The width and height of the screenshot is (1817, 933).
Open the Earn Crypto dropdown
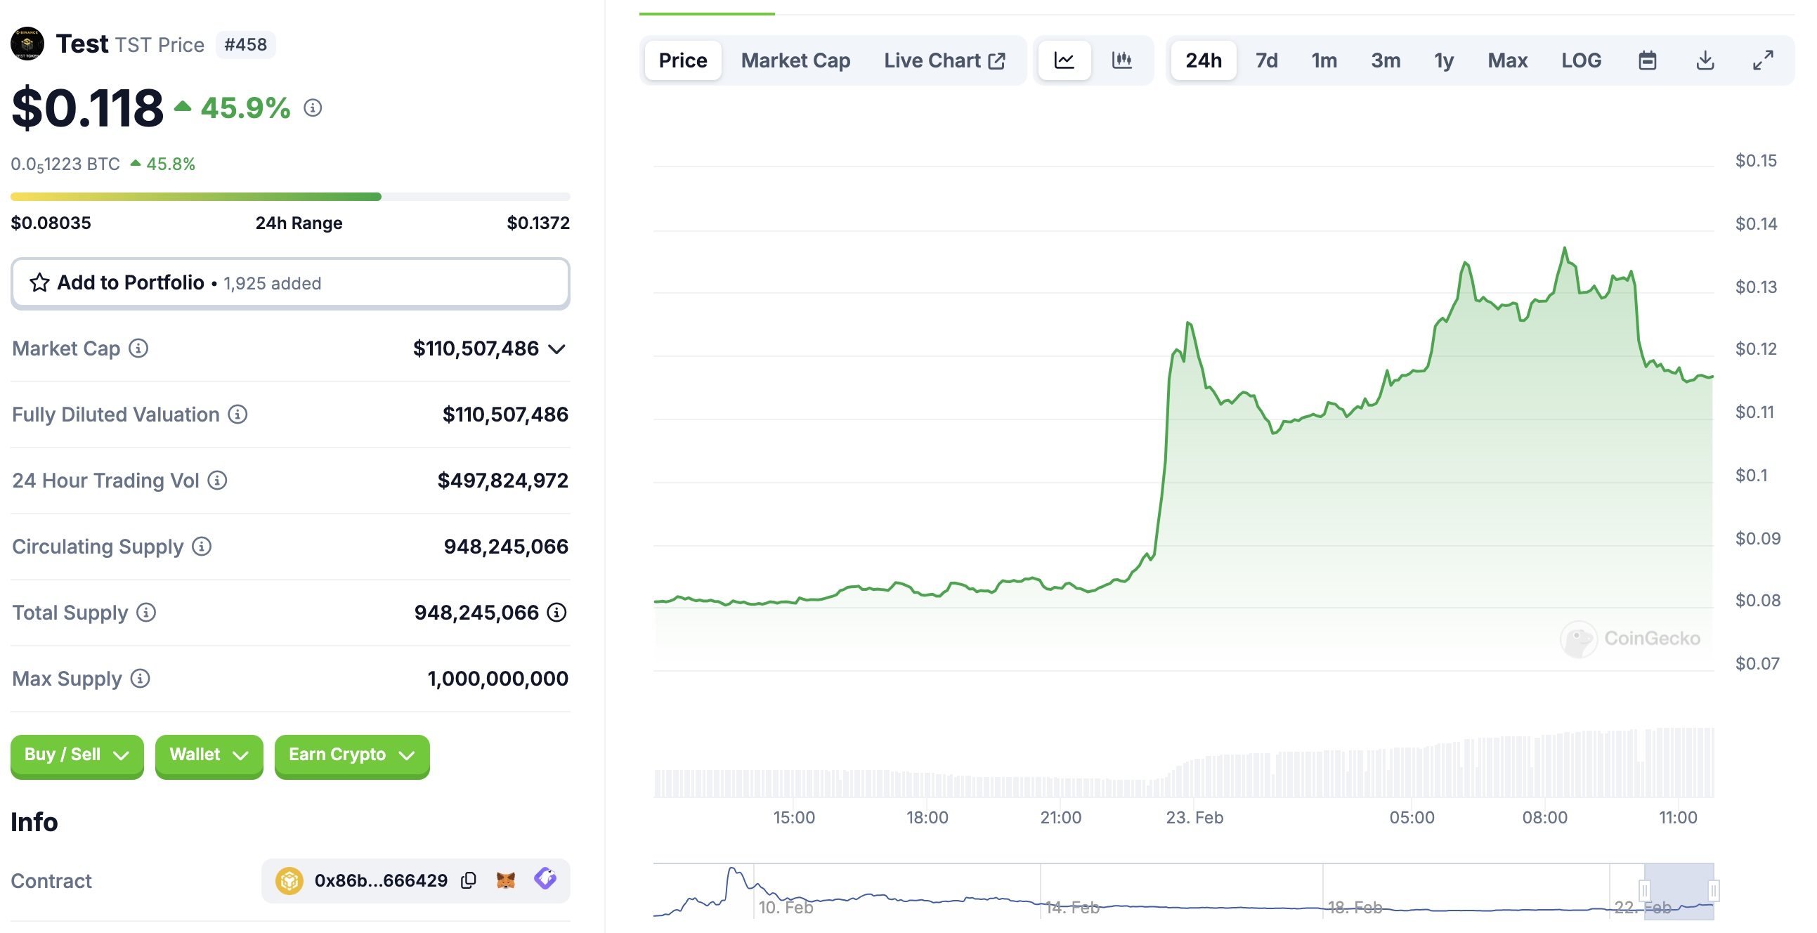[x=351, y=755]
